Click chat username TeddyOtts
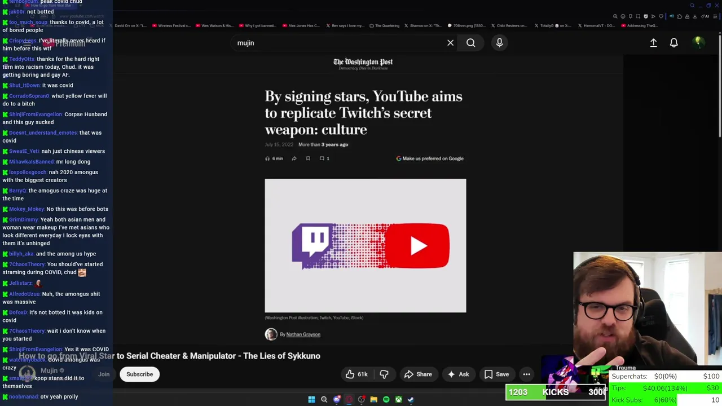 [21, 59]
